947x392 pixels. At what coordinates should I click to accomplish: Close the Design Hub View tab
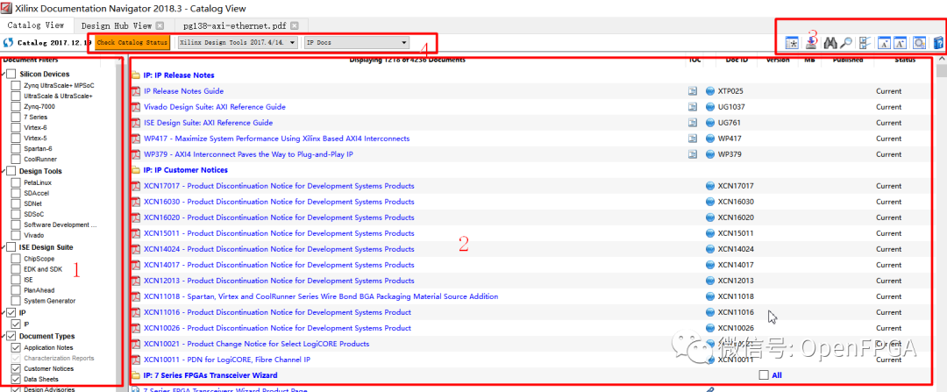(160, 26)
